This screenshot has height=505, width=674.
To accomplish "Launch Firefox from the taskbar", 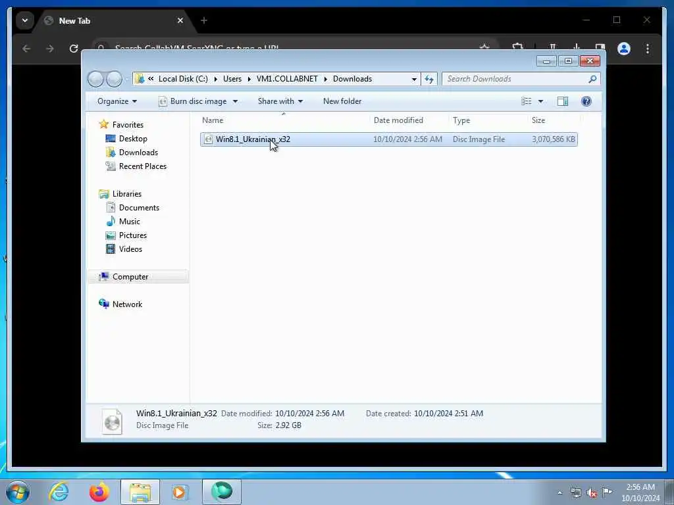I will pos(99,492).
